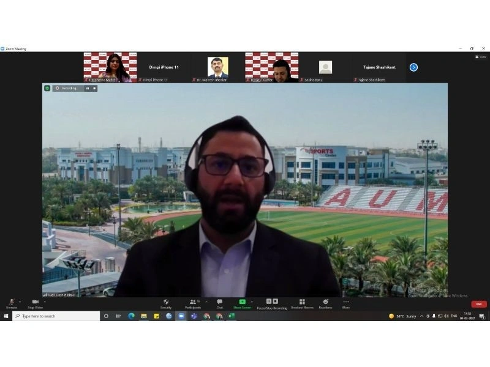Expand audio options arrow next to Unmute

point(20,302)
